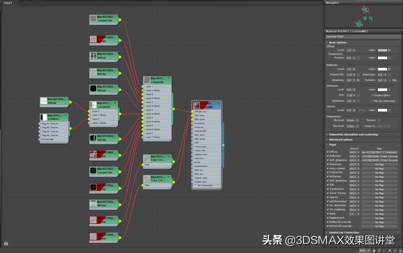The image size is (403, 253).
Task: Uncheck the Bump map checkbox
Action: [x=328, y=214]
